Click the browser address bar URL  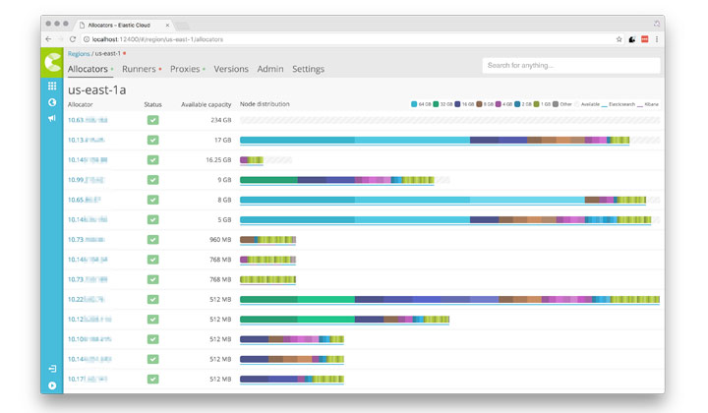[x=157, y=39]
